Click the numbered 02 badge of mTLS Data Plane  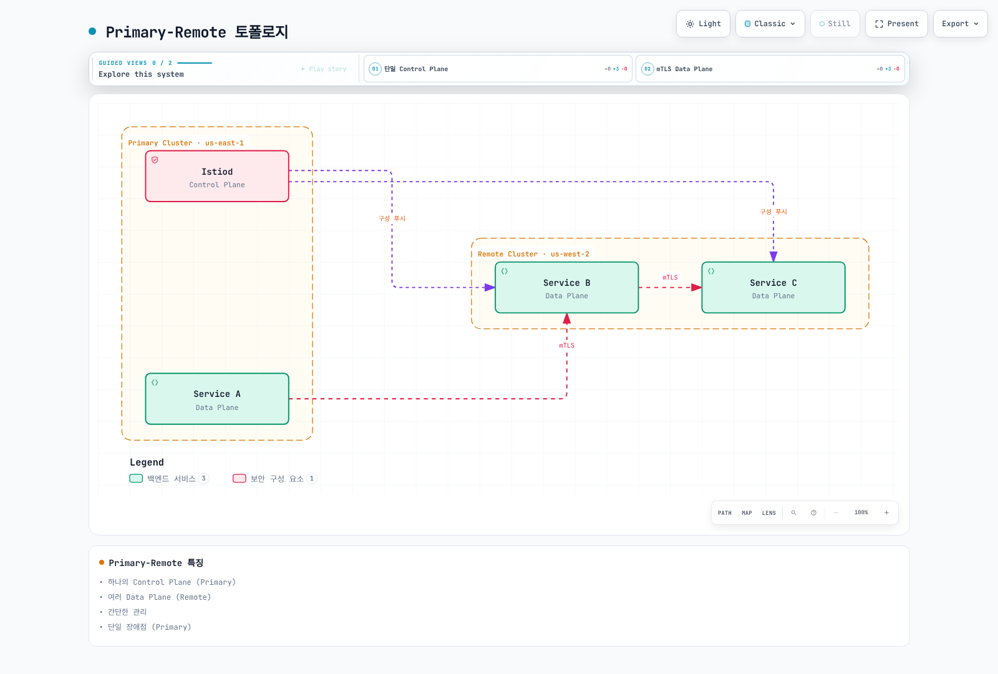pos(647,69)
